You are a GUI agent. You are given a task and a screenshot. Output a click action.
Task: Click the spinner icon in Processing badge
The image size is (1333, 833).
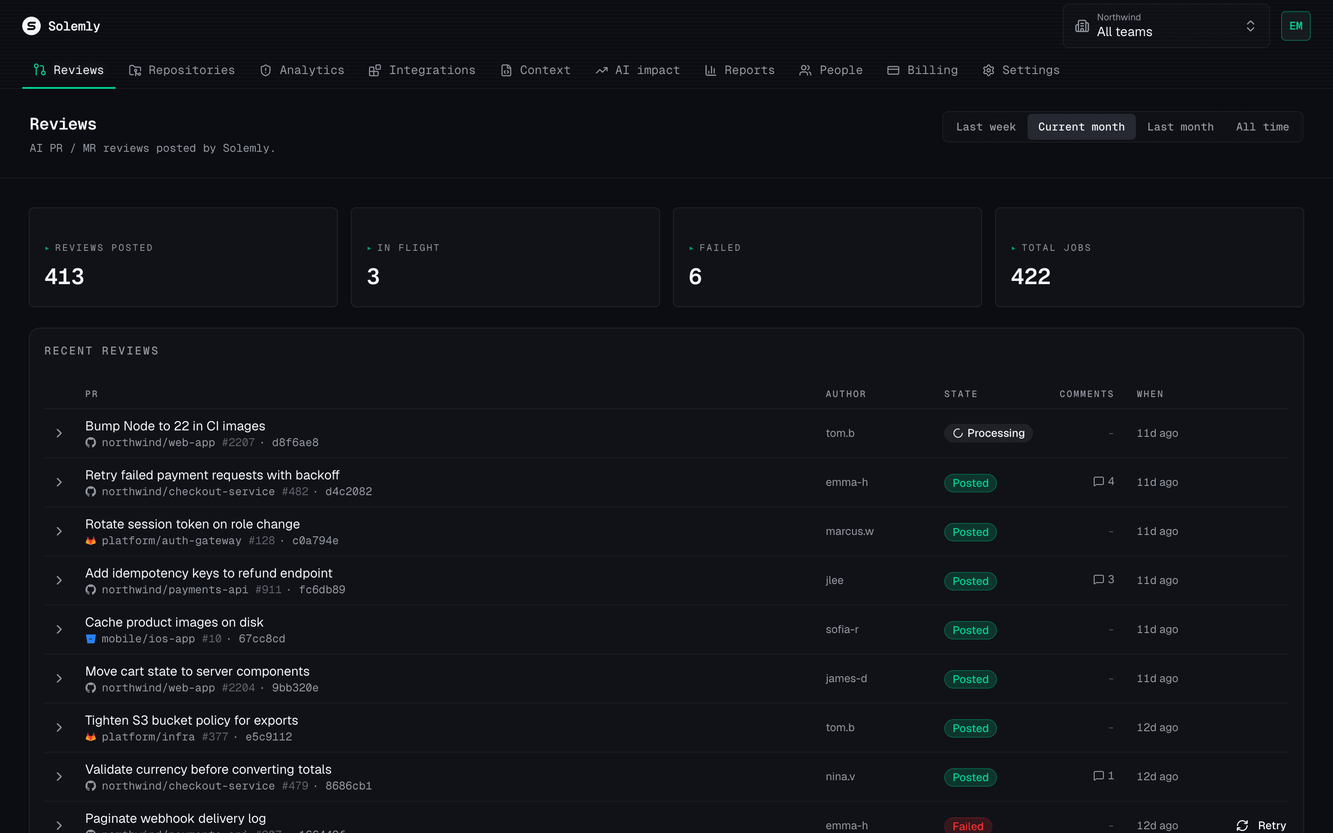click(958, 433)
